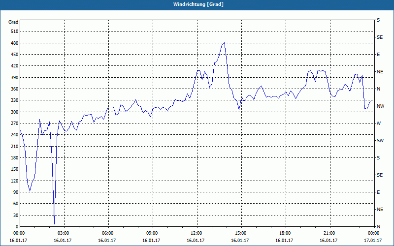Click the blue line's peak at 480 degrees
The image size is (394, 246).
(x=224, y=43)
